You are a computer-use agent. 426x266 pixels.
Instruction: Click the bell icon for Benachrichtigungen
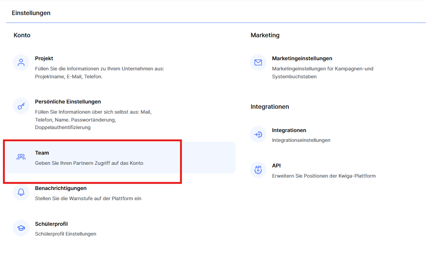21,192
